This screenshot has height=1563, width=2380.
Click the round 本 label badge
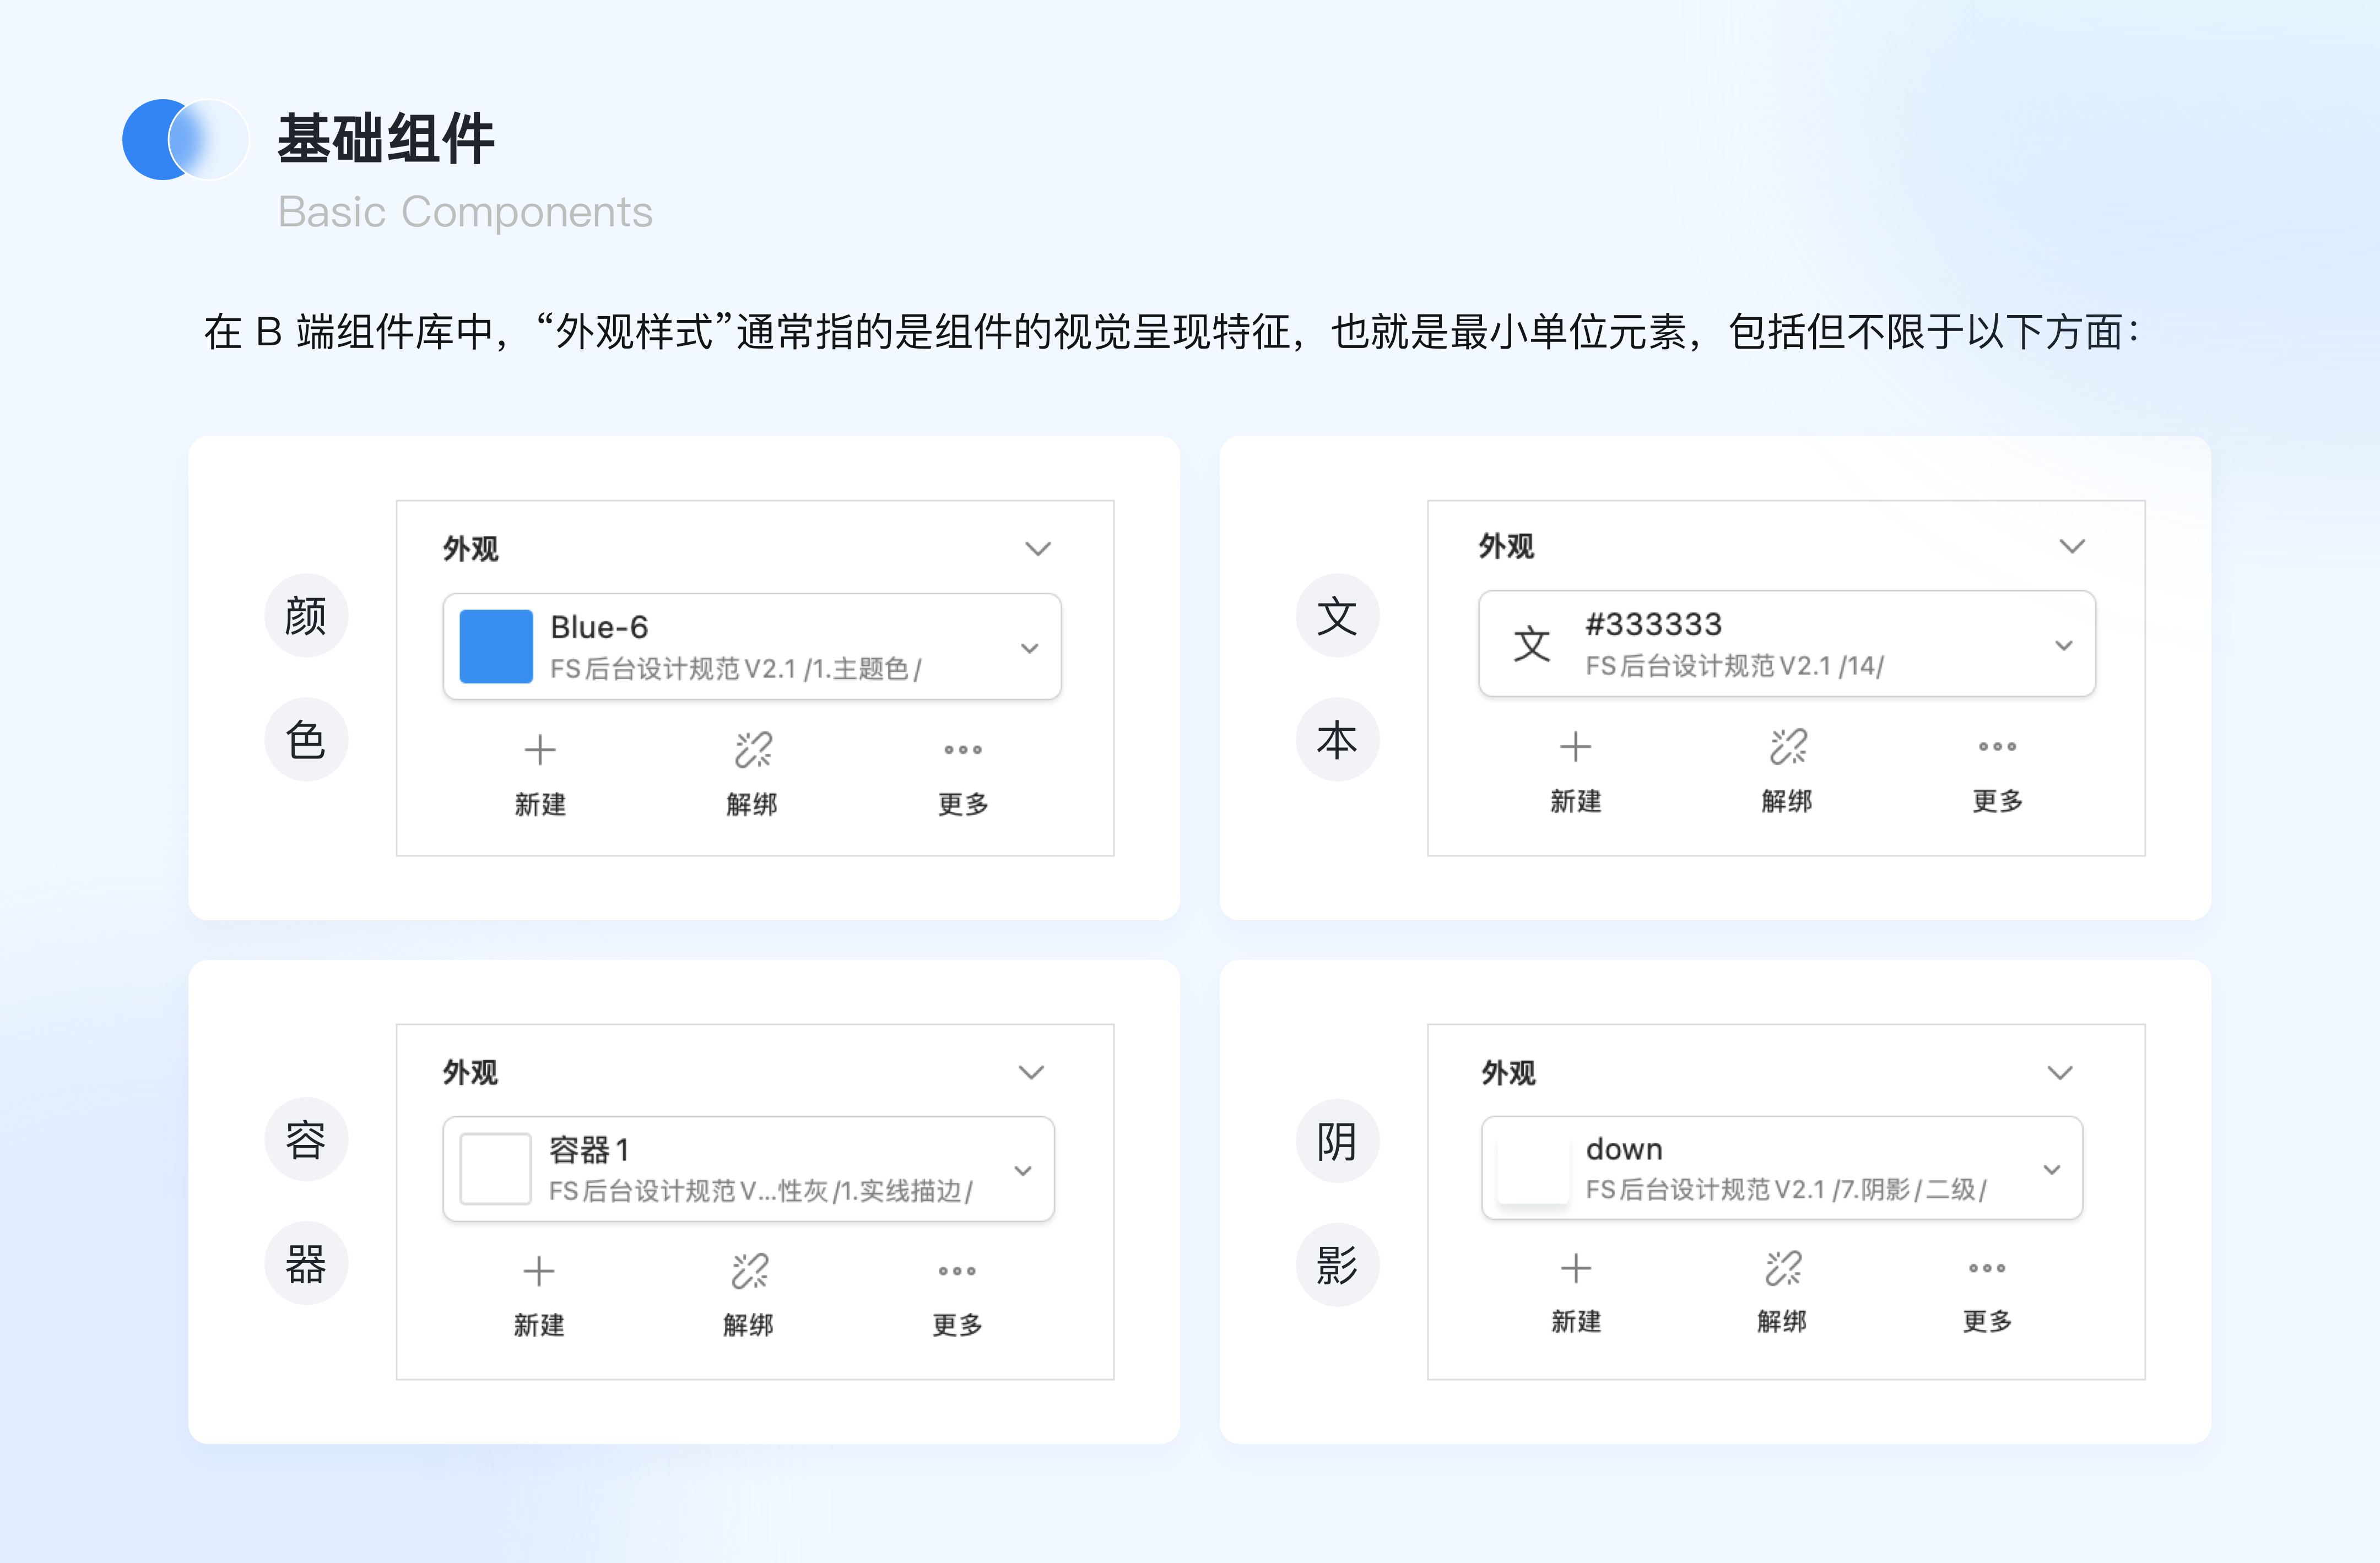coord(1337,740)
